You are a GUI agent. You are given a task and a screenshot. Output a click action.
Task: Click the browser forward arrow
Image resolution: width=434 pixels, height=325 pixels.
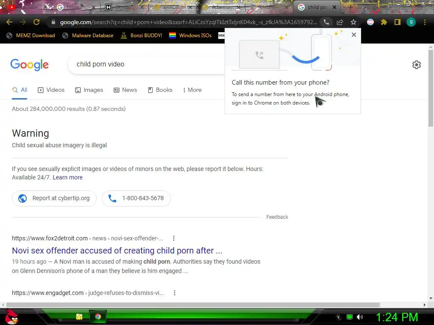[x=23, y=22]
